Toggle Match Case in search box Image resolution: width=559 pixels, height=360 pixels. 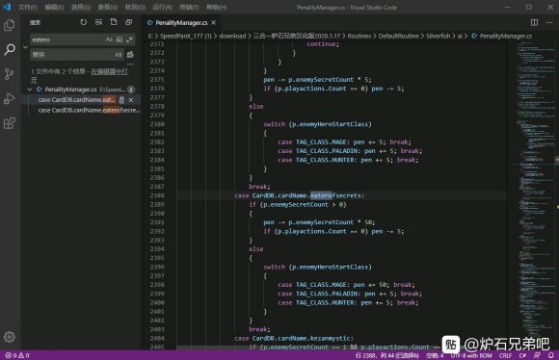tap(109, 39)
